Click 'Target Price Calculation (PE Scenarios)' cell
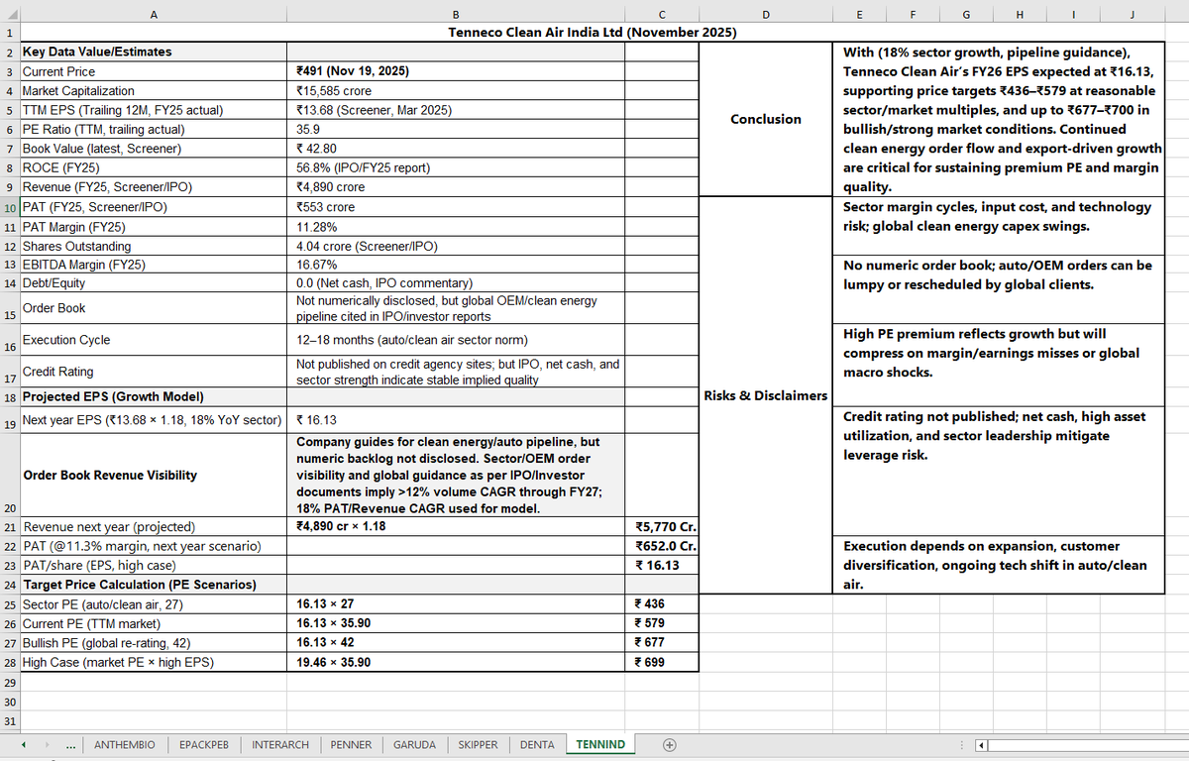This screenshot has width=1189, height=761. [x=153, y=585]
